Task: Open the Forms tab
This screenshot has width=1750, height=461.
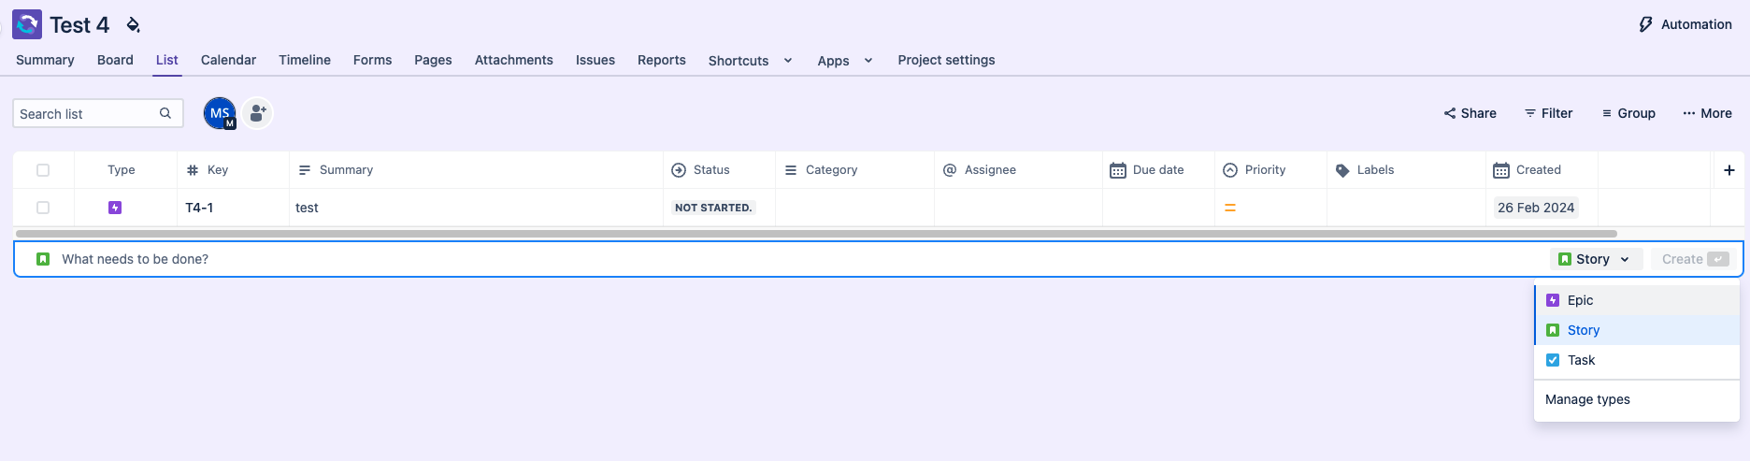Action: pyautogui.click(x=372, y=60)
